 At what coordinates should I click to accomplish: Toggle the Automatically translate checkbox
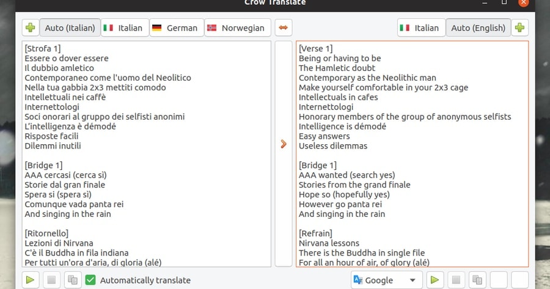tap(90, 280)
